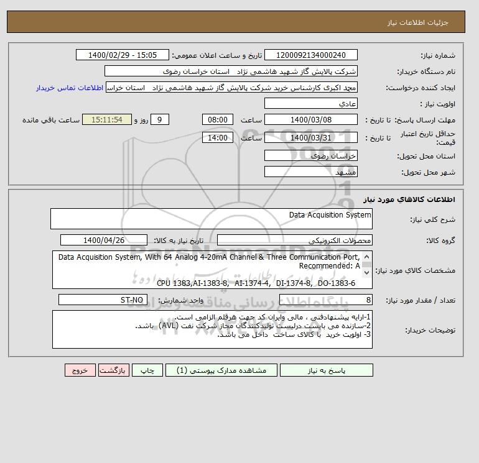The image size is (479, 463).
Task: Click scroll up arrow in specifications box
Action: [x=366, y=257]
